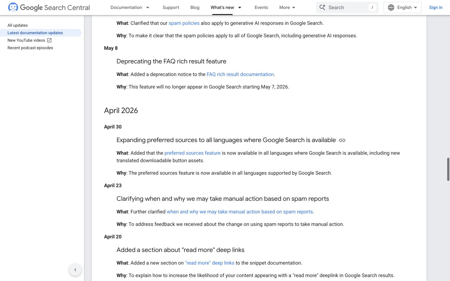Open the "read more" deep links link
This screenshot has height=281, width=450.
(210, 263)
